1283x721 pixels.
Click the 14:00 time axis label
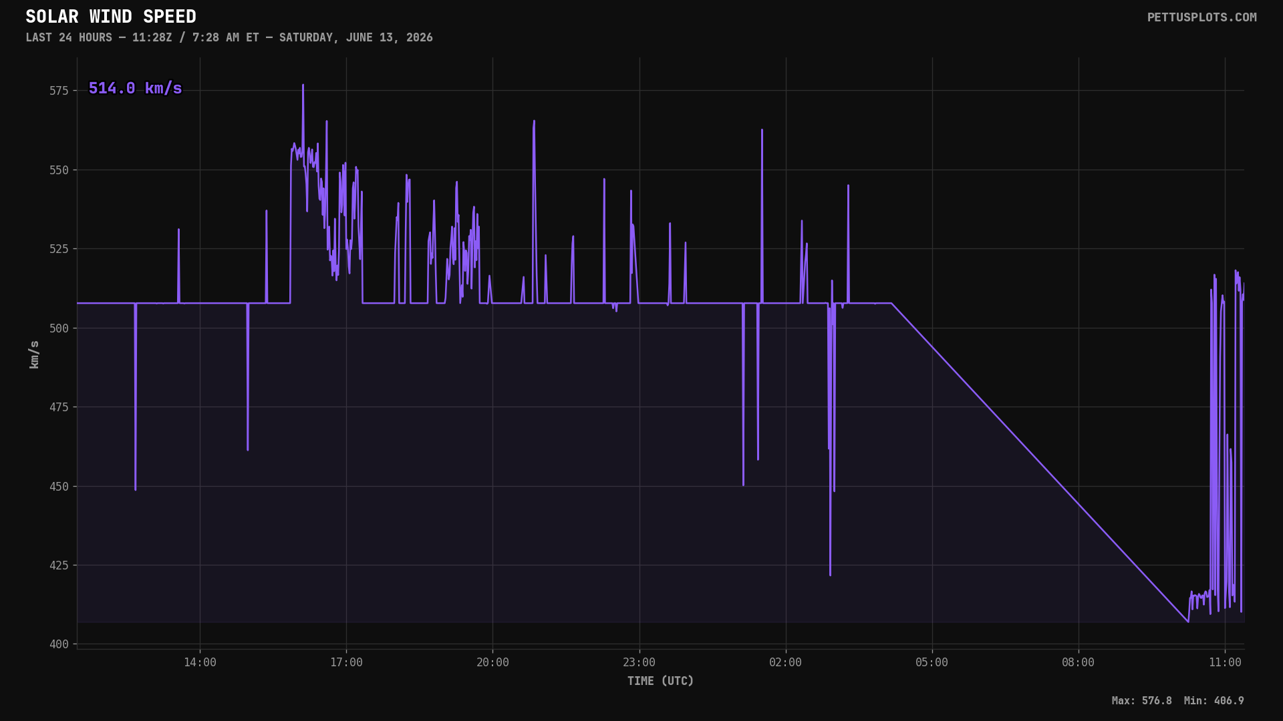200,662
